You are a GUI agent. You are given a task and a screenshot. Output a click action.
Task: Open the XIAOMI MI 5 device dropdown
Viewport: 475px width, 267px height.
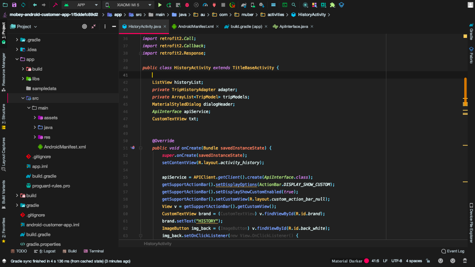[x=128, y=5]
